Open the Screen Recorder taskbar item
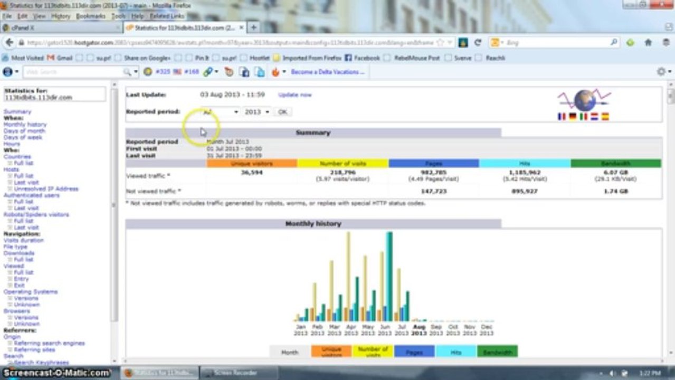675x380 pixels. tap(235, 373)
